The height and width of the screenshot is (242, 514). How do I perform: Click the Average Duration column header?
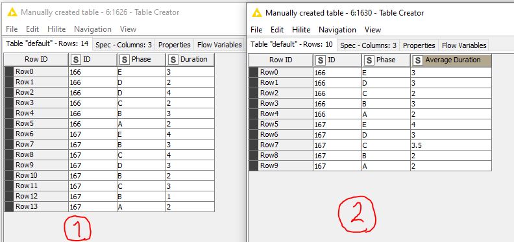click(451, 60)
